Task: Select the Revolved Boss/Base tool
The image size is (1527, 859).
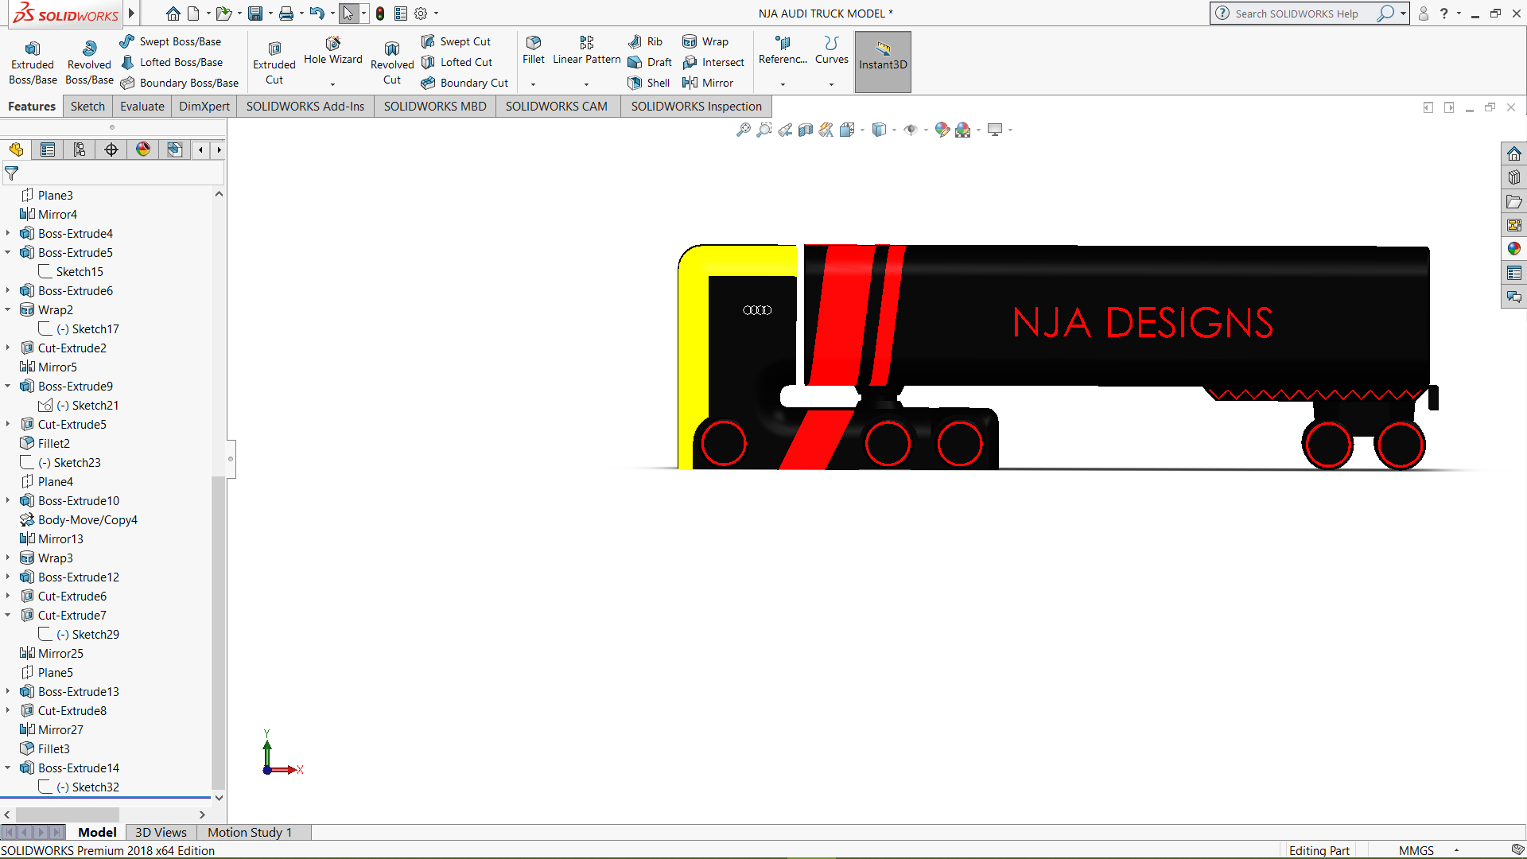Action: [x=89, y=62]
